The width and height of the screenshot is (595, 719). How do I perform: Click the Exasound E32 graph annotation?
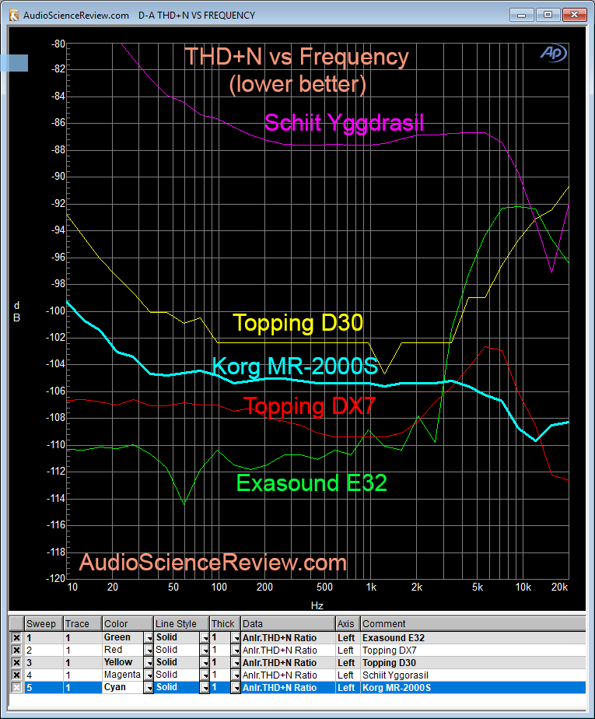312,483
